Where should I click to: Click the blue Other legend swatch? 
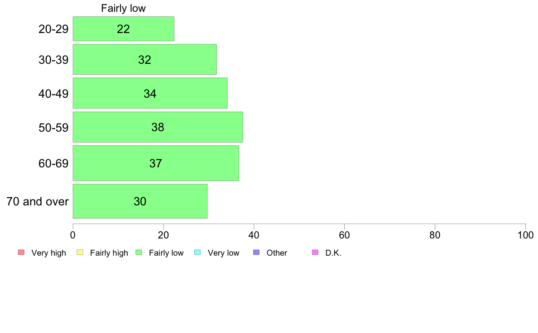pos(256,252)
